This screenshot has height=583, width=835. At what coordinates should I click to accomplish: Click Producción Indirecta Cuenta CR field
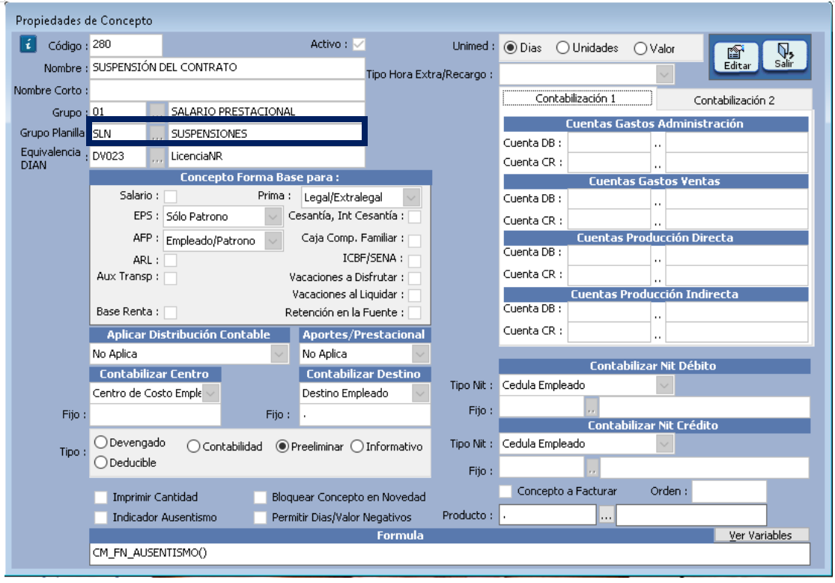point(609,331)
